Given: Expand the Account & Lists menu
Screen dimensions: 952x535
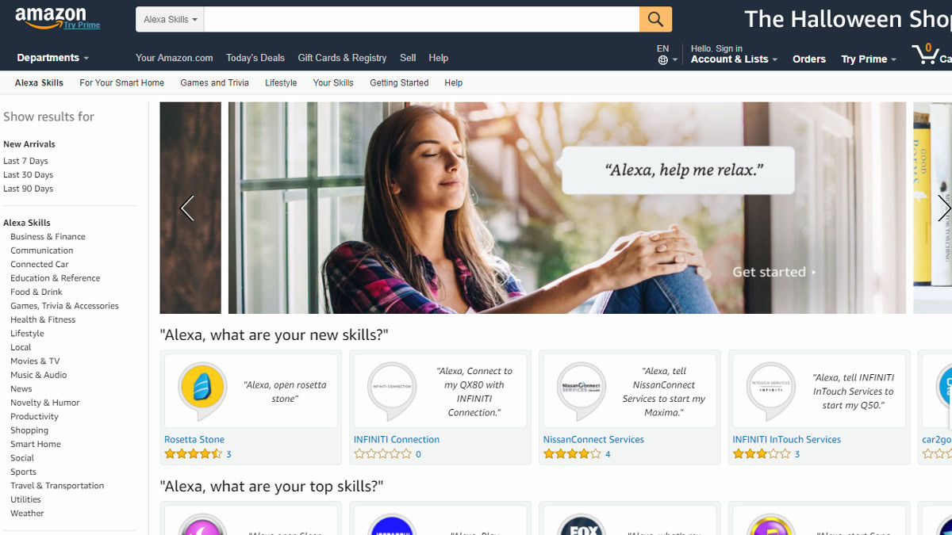Looking at the screenshot, I should [734, 59].
